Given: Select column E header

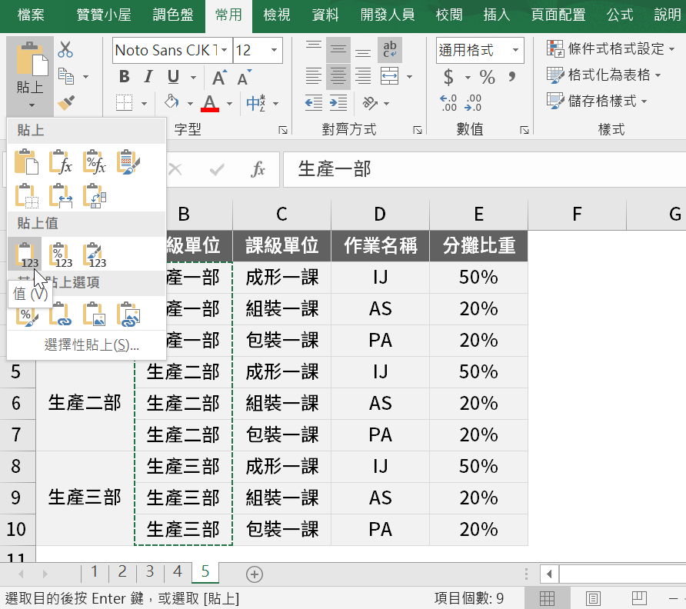Looking at the screenshot, I should click(478, 214).
